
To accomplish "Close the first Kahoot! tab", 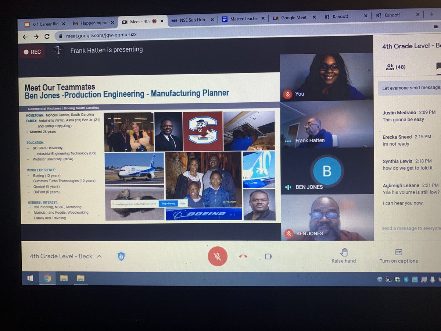I will click(x=365, y=16).
